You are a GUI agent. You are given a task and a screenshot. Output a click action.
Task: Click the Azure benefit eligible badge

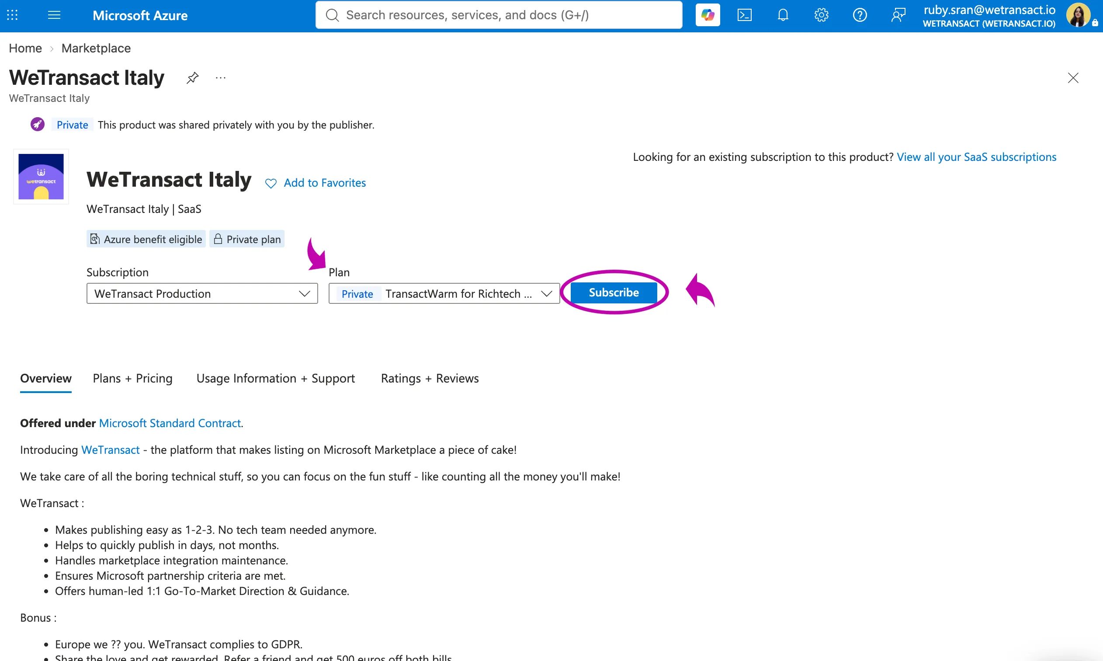pyautogui.click(x=146, y=239)
